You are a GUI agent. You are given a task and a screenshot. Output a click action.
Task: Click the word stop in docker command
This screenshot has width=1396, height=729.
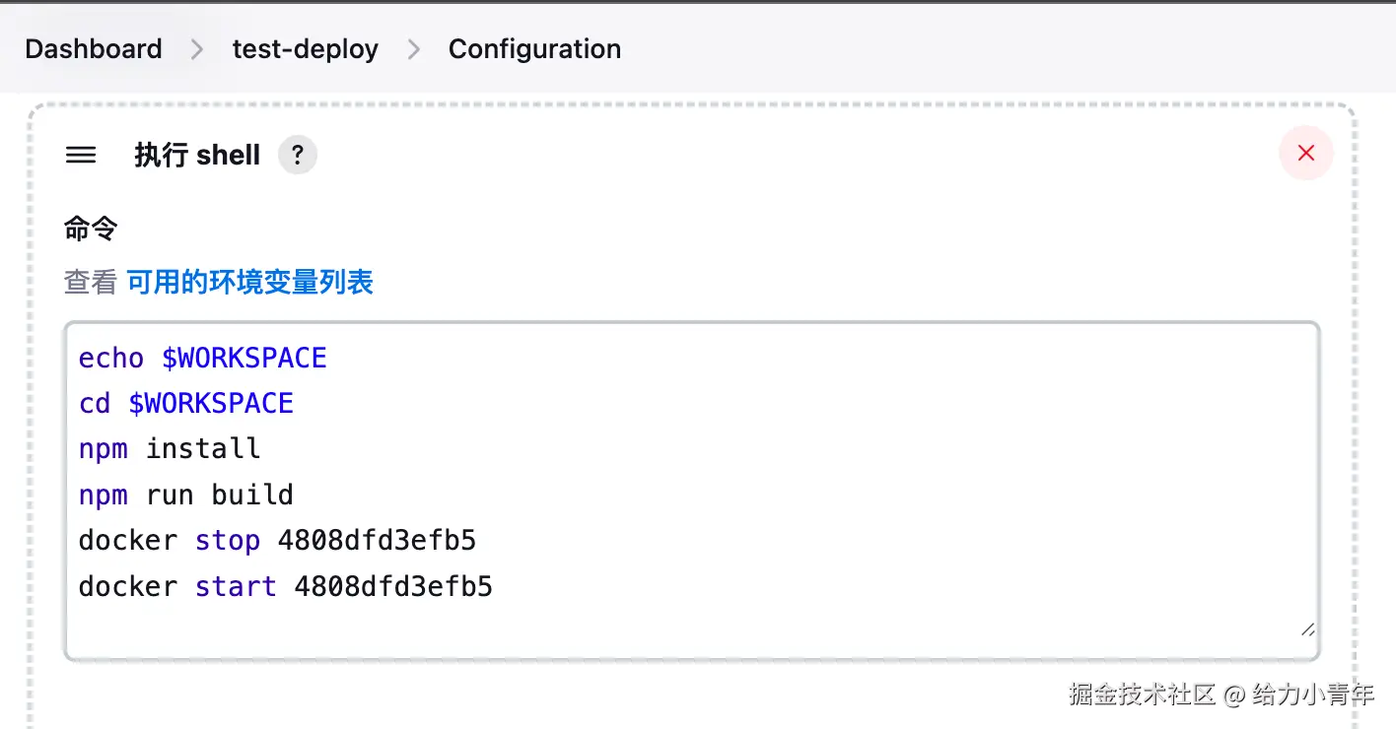228,541
